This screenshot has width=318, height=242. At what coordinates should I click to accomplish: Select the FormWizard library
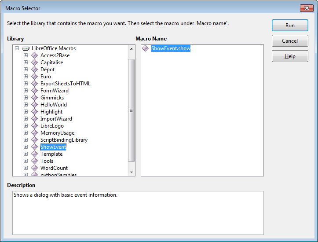(x=55, y=91)
